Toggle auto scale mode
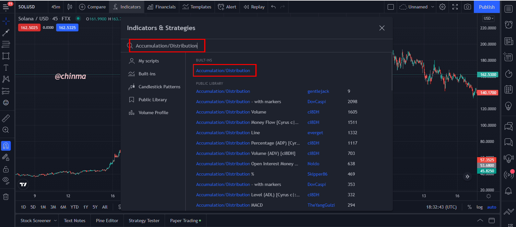This screenshot has height=227, width=516. point(491,207)
